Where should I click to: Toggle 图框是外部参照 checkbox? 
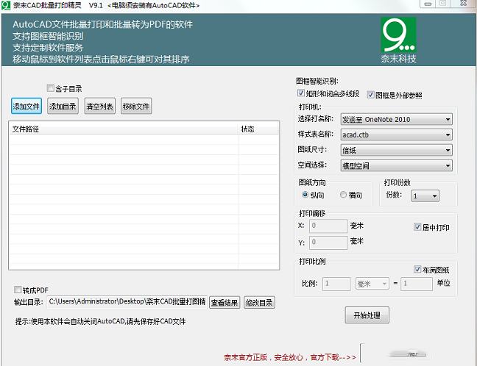click(370, 94)
